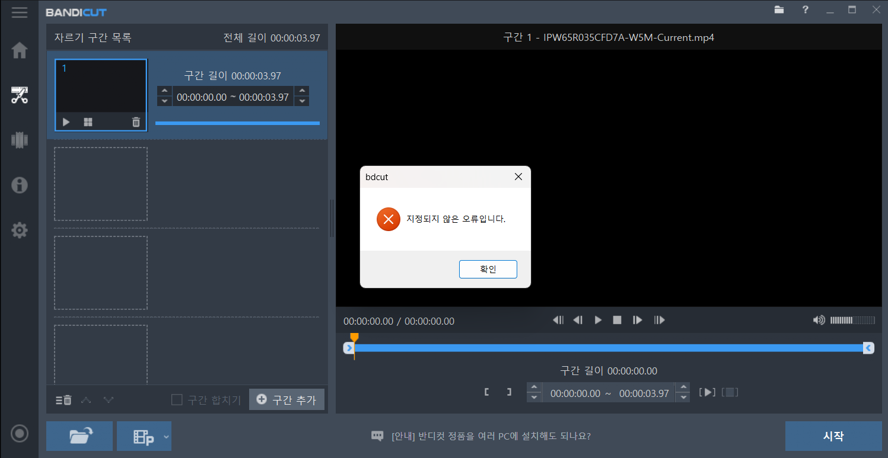Open the hamburger menu

pyautogui.click(x=20, y=12)
